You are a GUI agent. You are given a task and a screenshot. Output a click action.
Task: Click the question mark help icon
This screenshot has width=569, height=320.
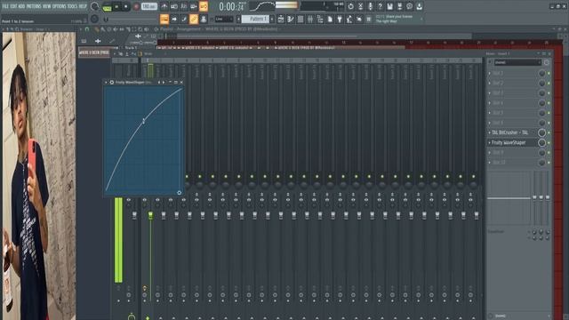click(381, 6)
